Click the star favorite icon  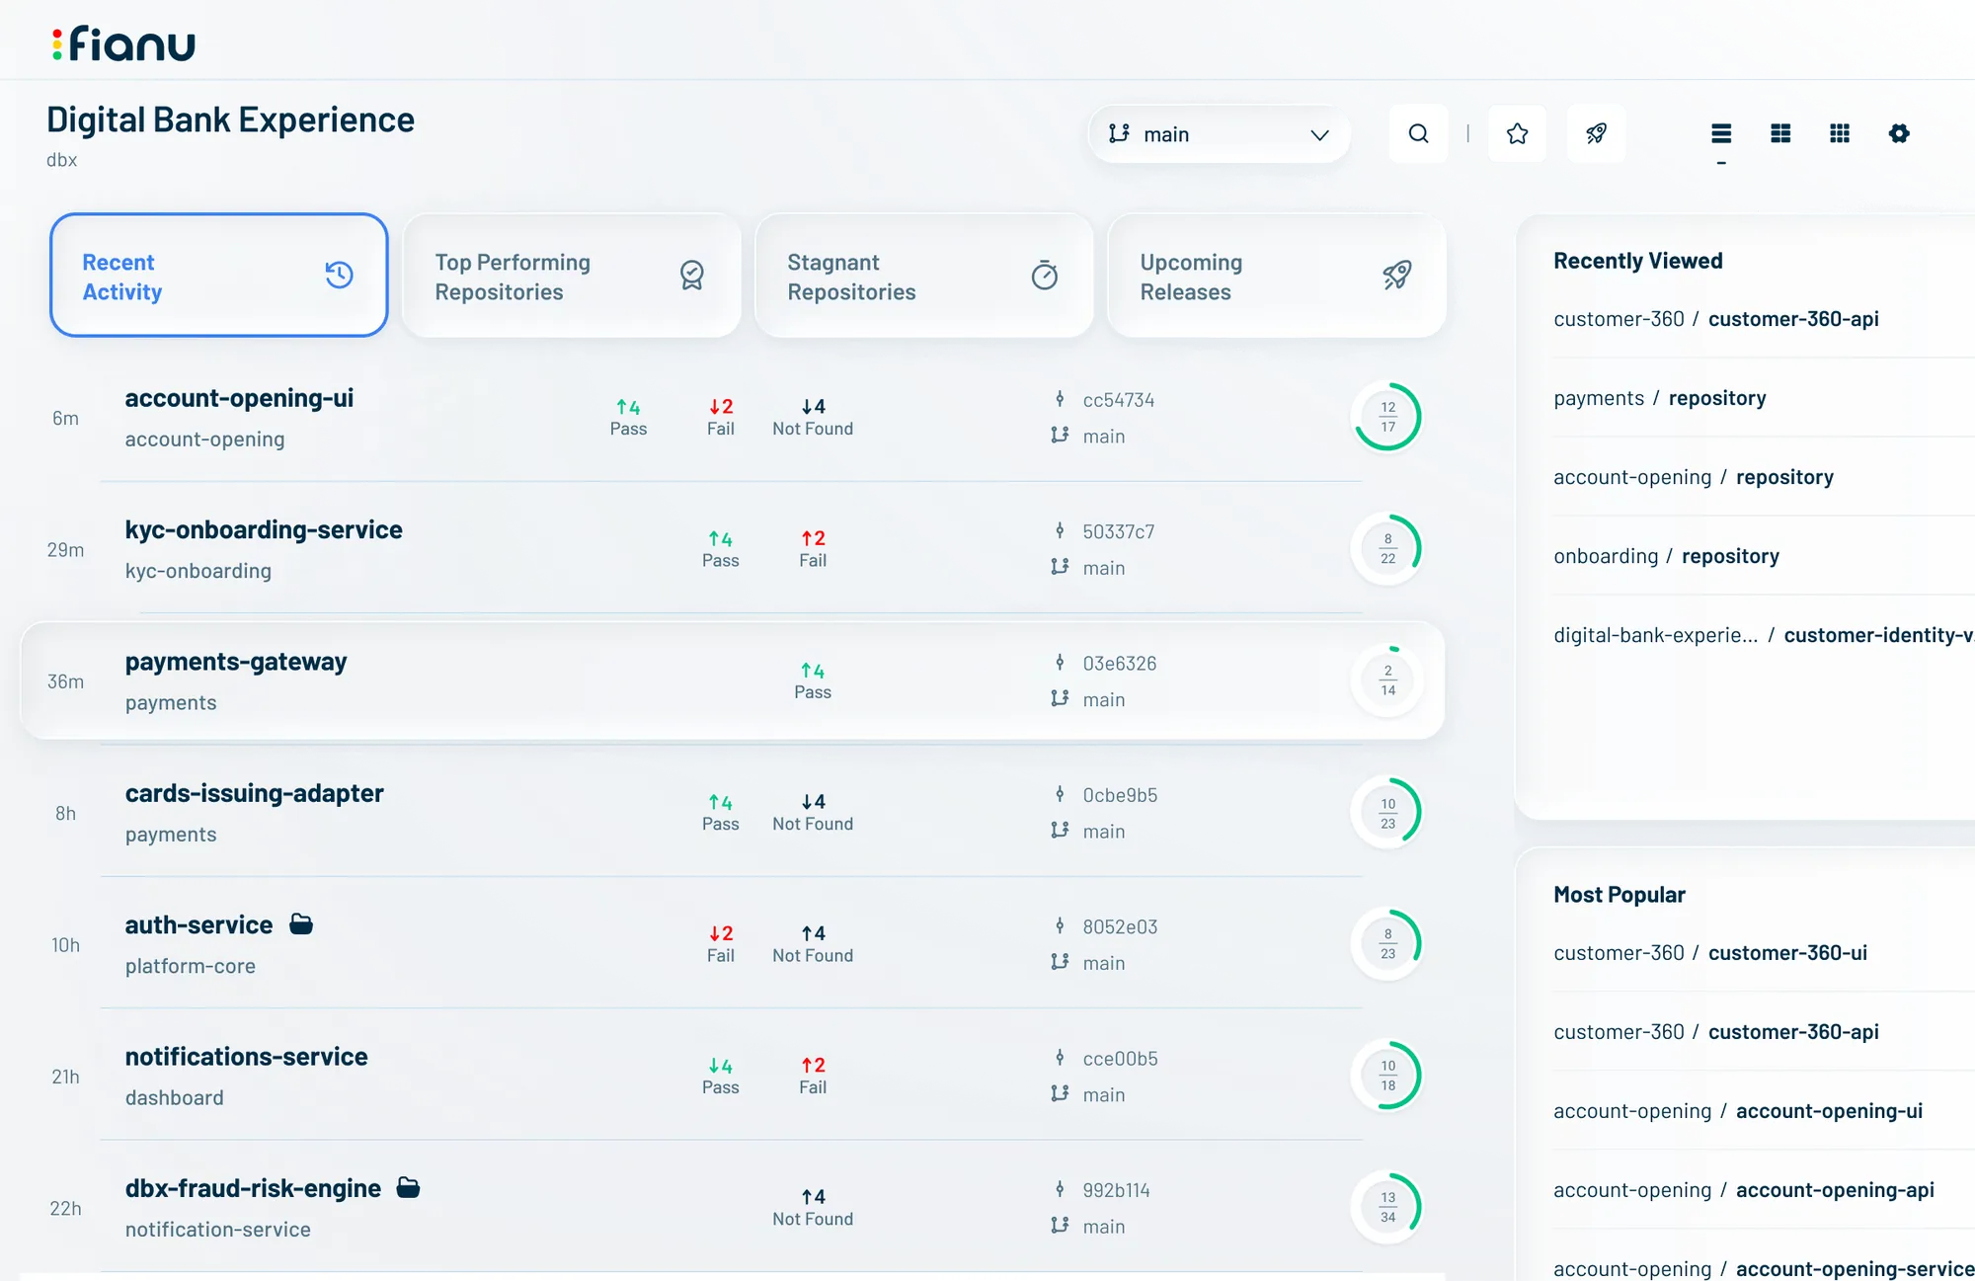tap(1517, 133)
